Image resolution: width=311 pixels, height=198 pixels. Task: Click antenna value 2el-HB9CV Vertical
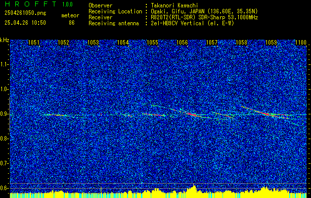[192, 23]
